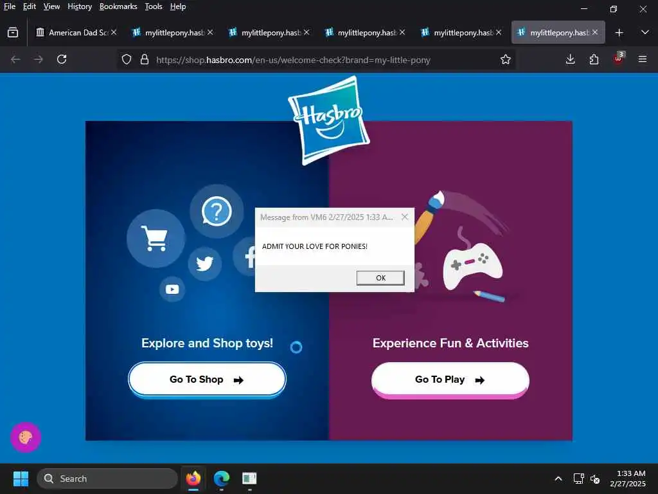
Task: Open the Firefox application hamburger menu
Action: [643, 59]
